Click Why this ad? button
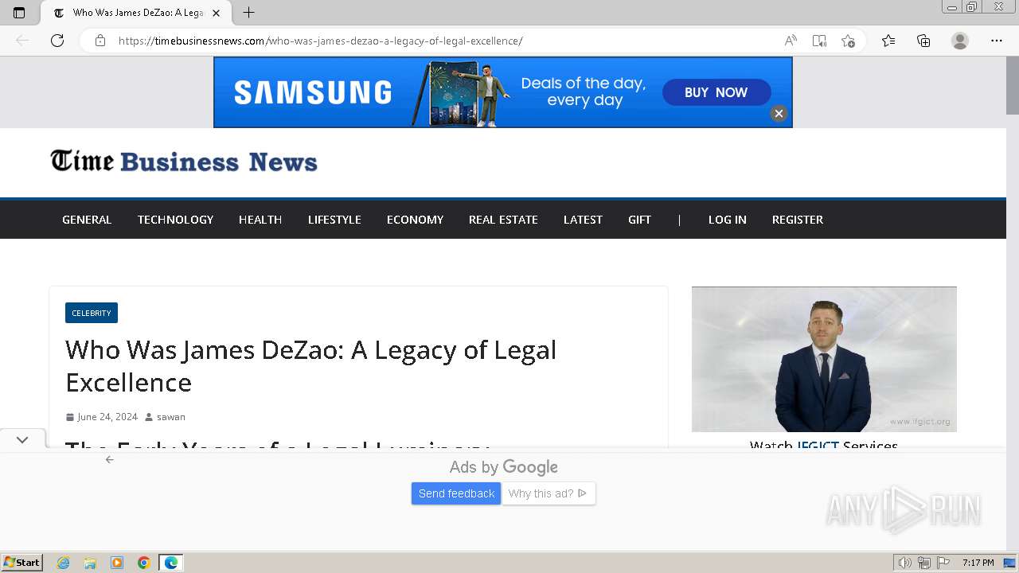Viewport: 1019px width, 573px height. click(x=549, y=493)
